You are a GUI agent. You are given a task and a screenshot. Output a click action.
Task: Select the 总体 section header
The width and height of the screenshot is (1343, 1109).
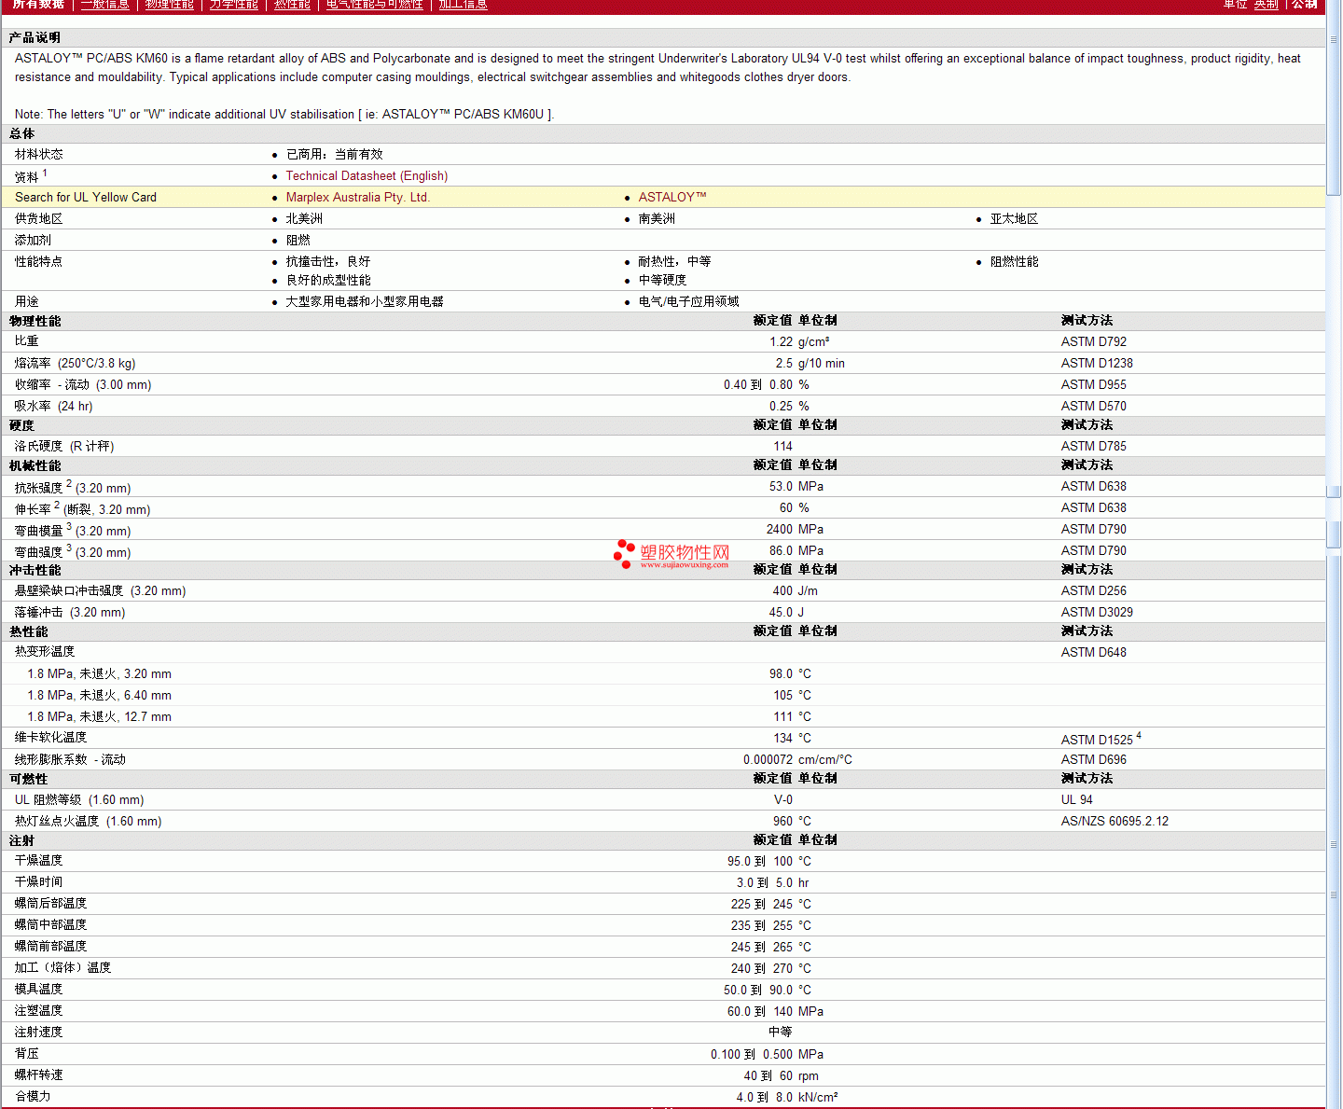point(21,133)
